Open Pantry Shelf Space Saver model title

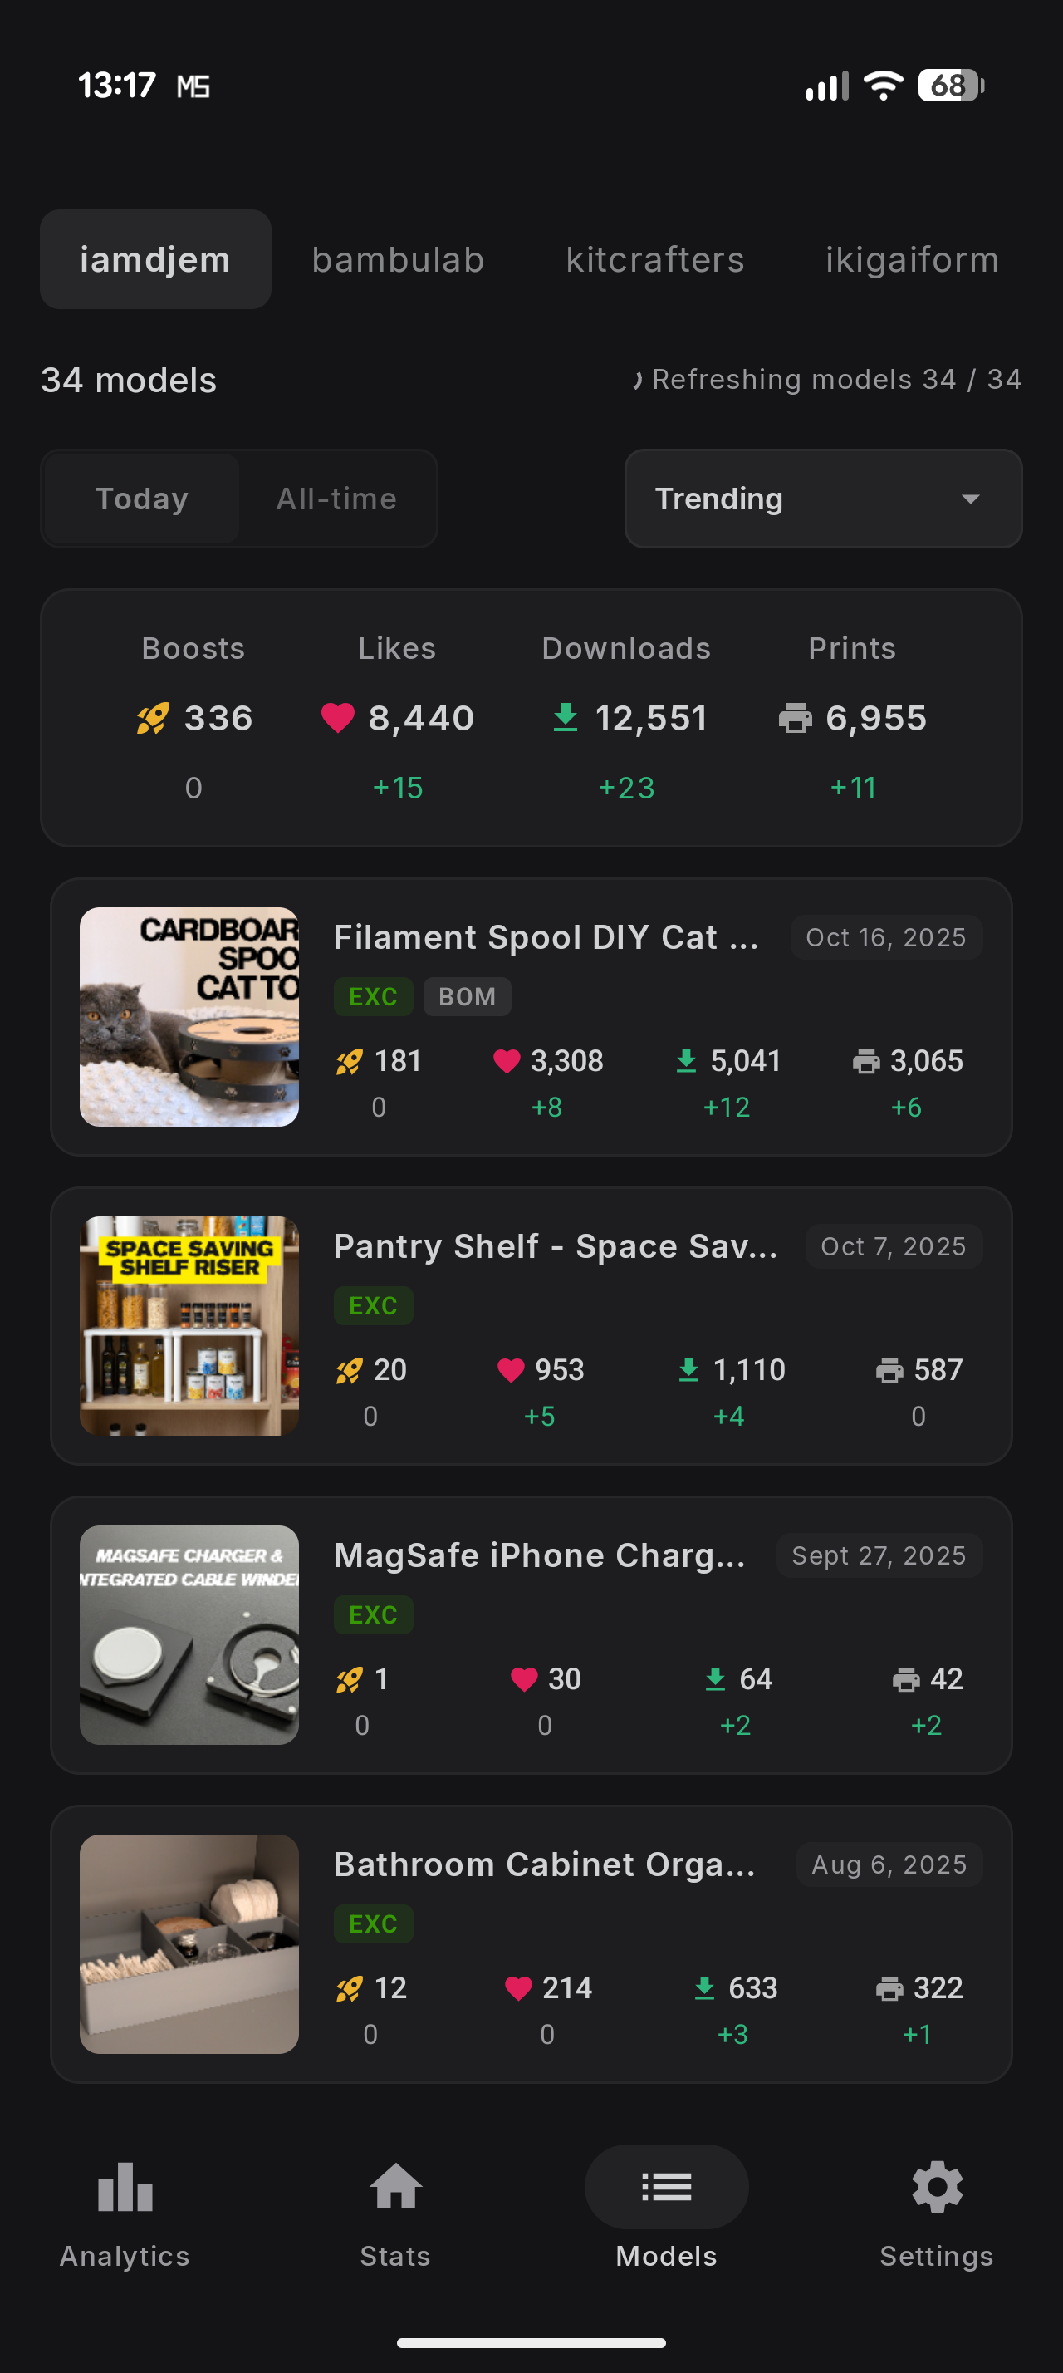click(555, 1246)
